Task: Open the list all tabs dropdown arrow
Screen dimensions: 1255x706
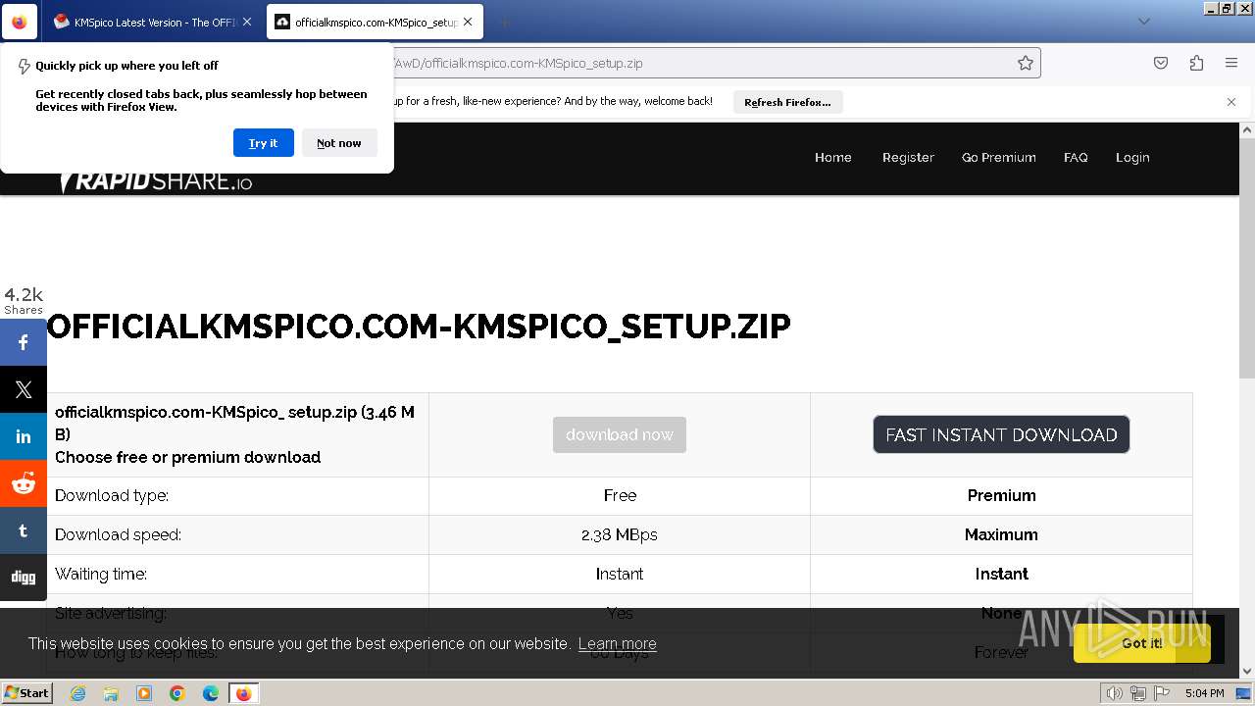Action: click(1143, 22)
